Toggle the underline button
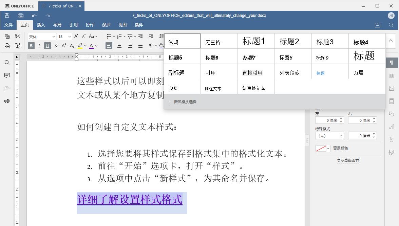399x226 pixels. click(47, 45)
